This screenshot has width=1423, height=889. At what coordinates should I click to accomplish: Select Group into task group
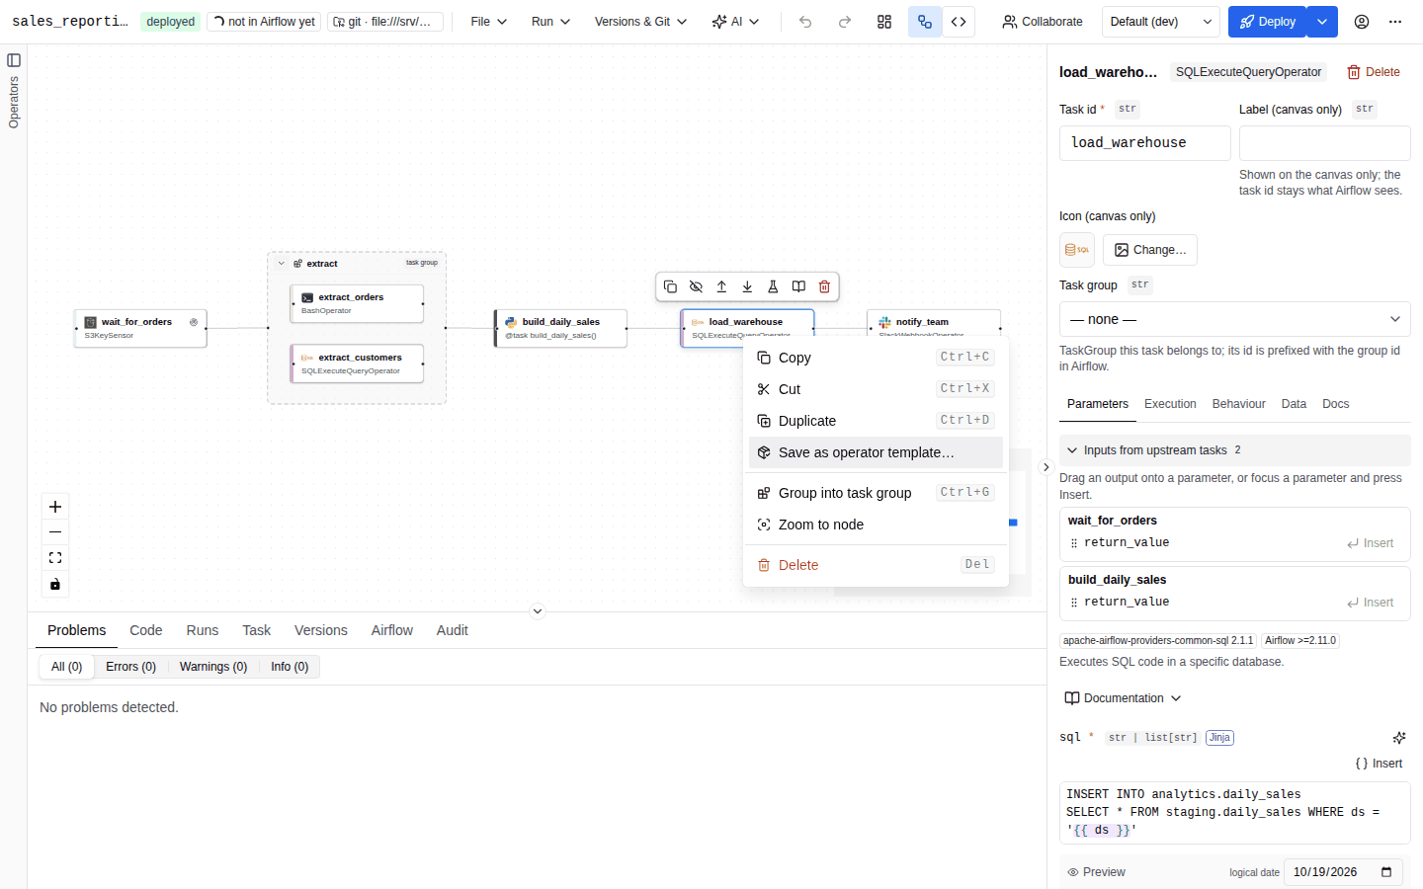876,493
